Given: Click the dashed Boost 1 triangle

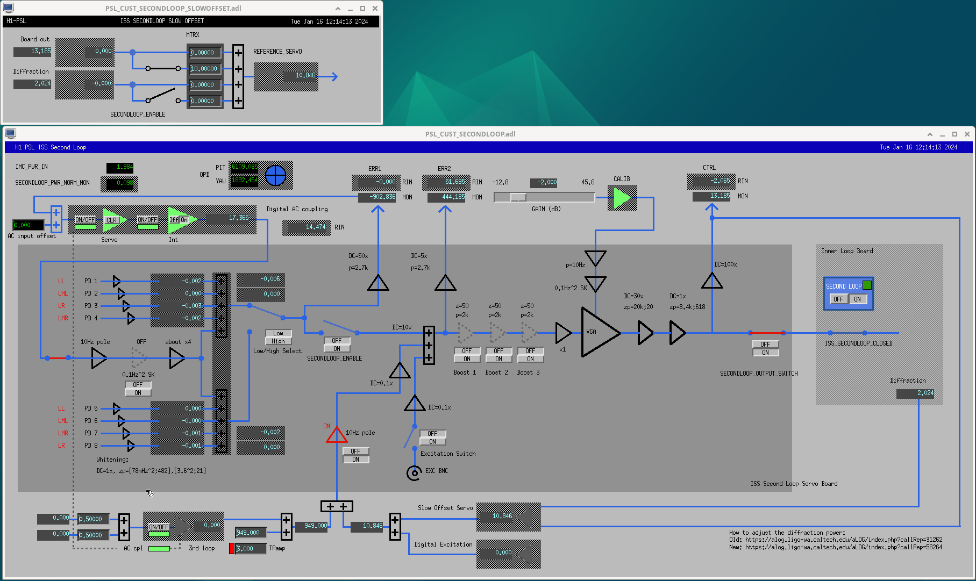Looking at the screenshot, I should click(465, 333).
